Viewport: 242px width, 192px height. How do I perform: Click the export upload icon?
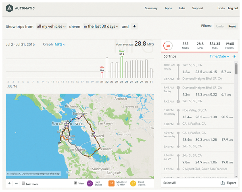tap(223, 183)
